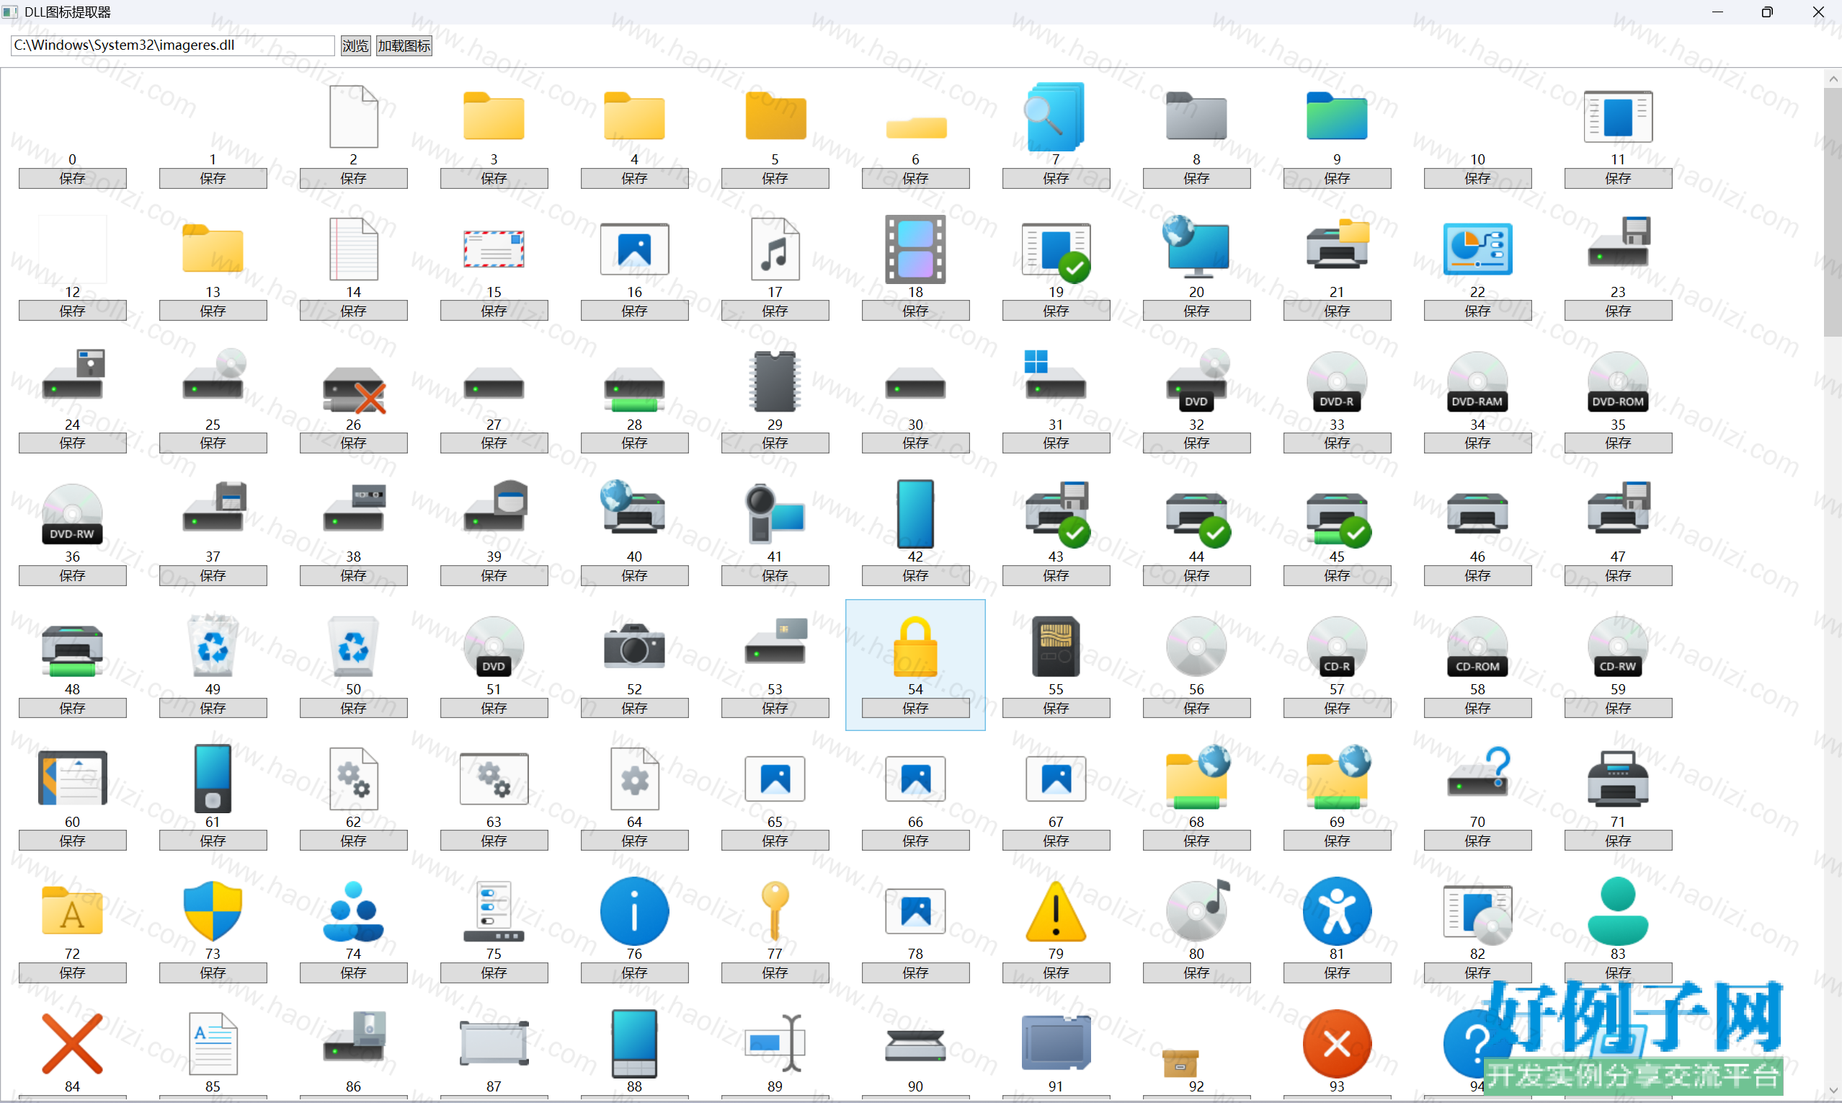The image size is (1842, 1103).
Task: Select the people group icon 74
Action: tap(354, 911)
